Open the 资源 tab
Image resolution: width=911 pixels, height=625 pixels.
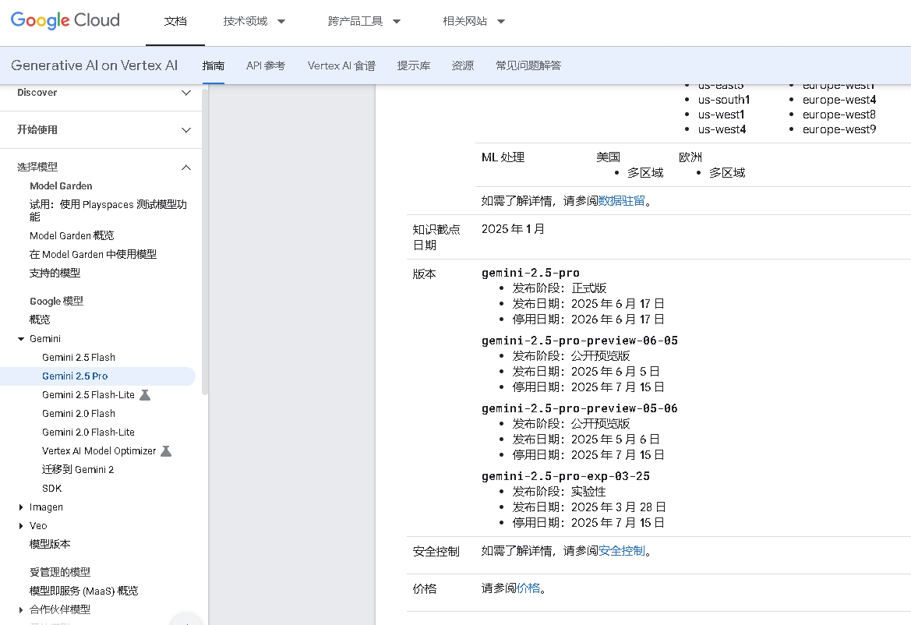(462, 65)
